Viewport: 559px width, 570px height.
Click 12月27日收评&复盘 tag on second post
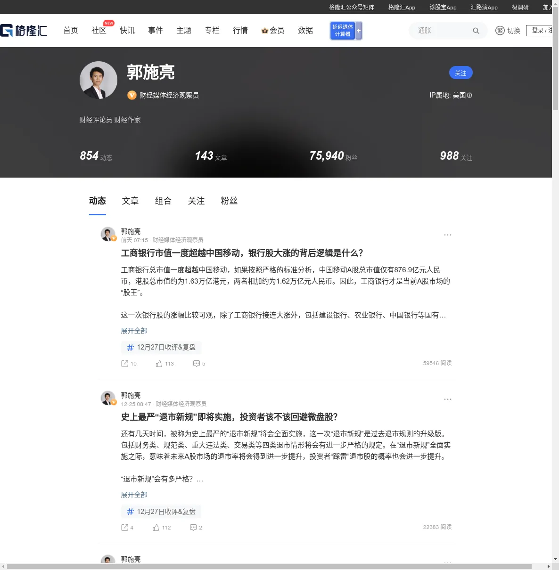pyautogui.click(x=161, y=512)
